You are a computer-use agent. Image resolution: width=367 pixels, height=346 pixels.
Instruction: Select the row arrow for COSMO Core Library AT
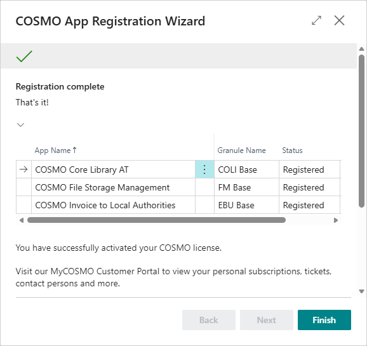click(x=23, y=170)
